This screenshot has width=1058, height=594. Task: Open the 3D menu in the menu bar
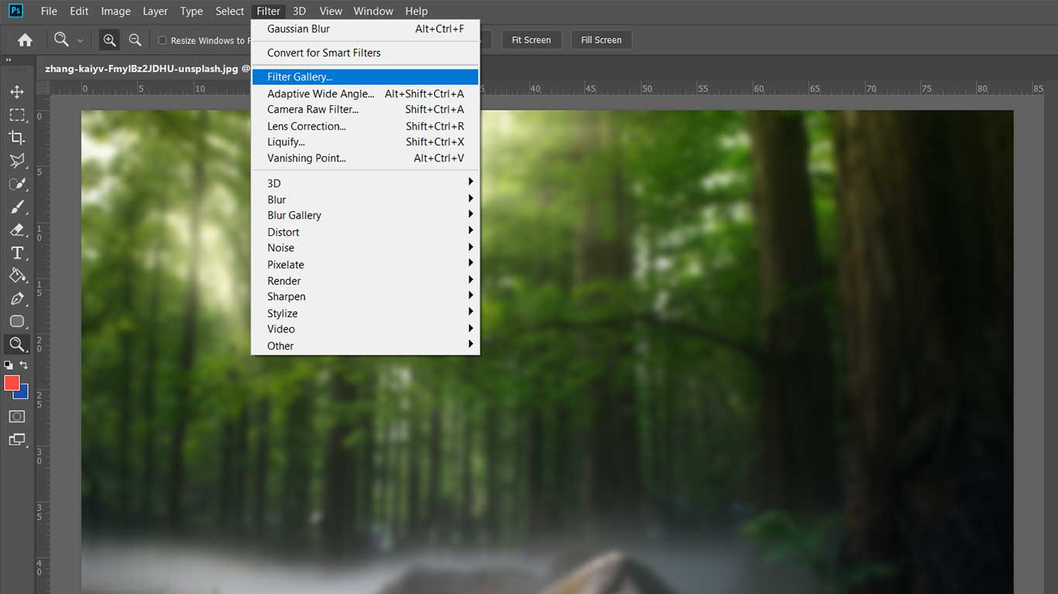point(299,11)
